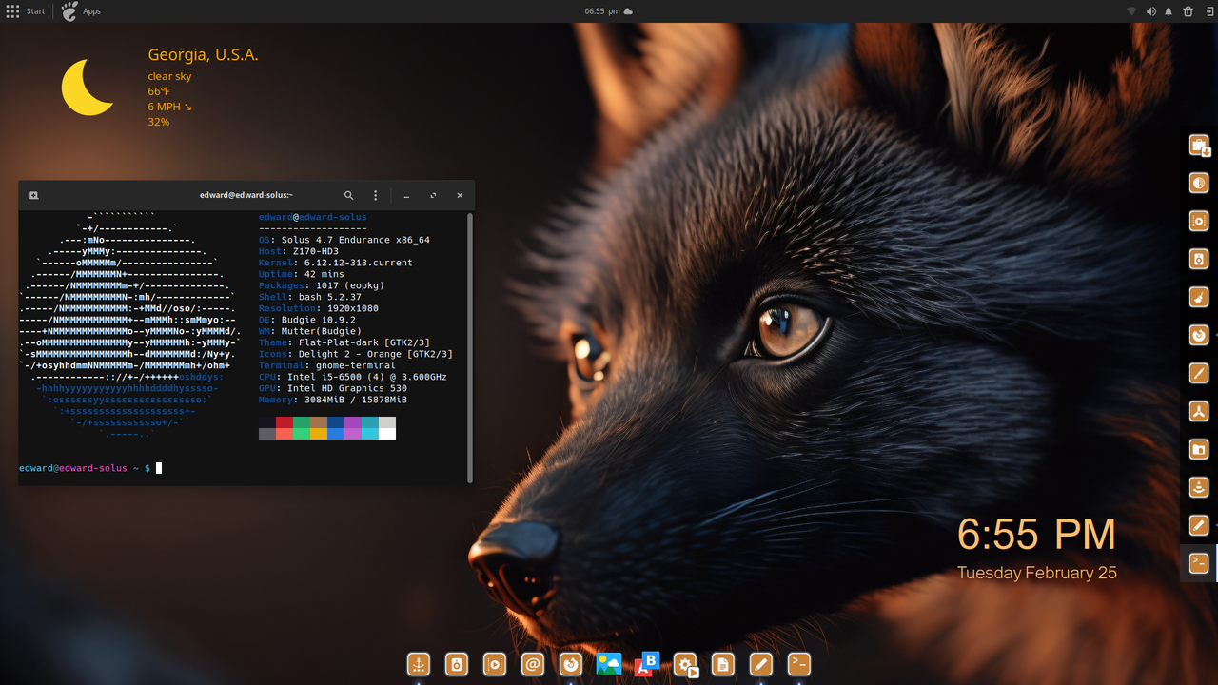Open the gear-with-play settings icon in dock
Image resolution: width=1218 pixels, height=685 pixels.
(685, 664)
